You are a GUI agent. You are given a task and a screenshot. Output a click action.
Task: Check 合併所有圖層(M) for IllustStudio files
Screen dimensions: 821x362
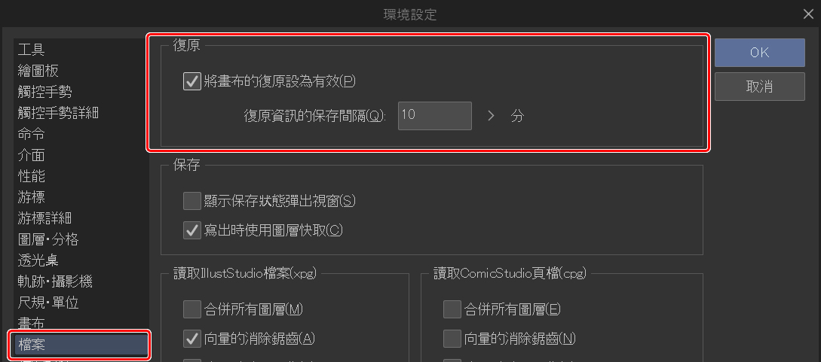[191, 309]
